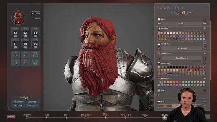The width and height of the screenshot is (217, 122).
Task: Click the wisdom score 19
Action: click(x=25, y=44)
